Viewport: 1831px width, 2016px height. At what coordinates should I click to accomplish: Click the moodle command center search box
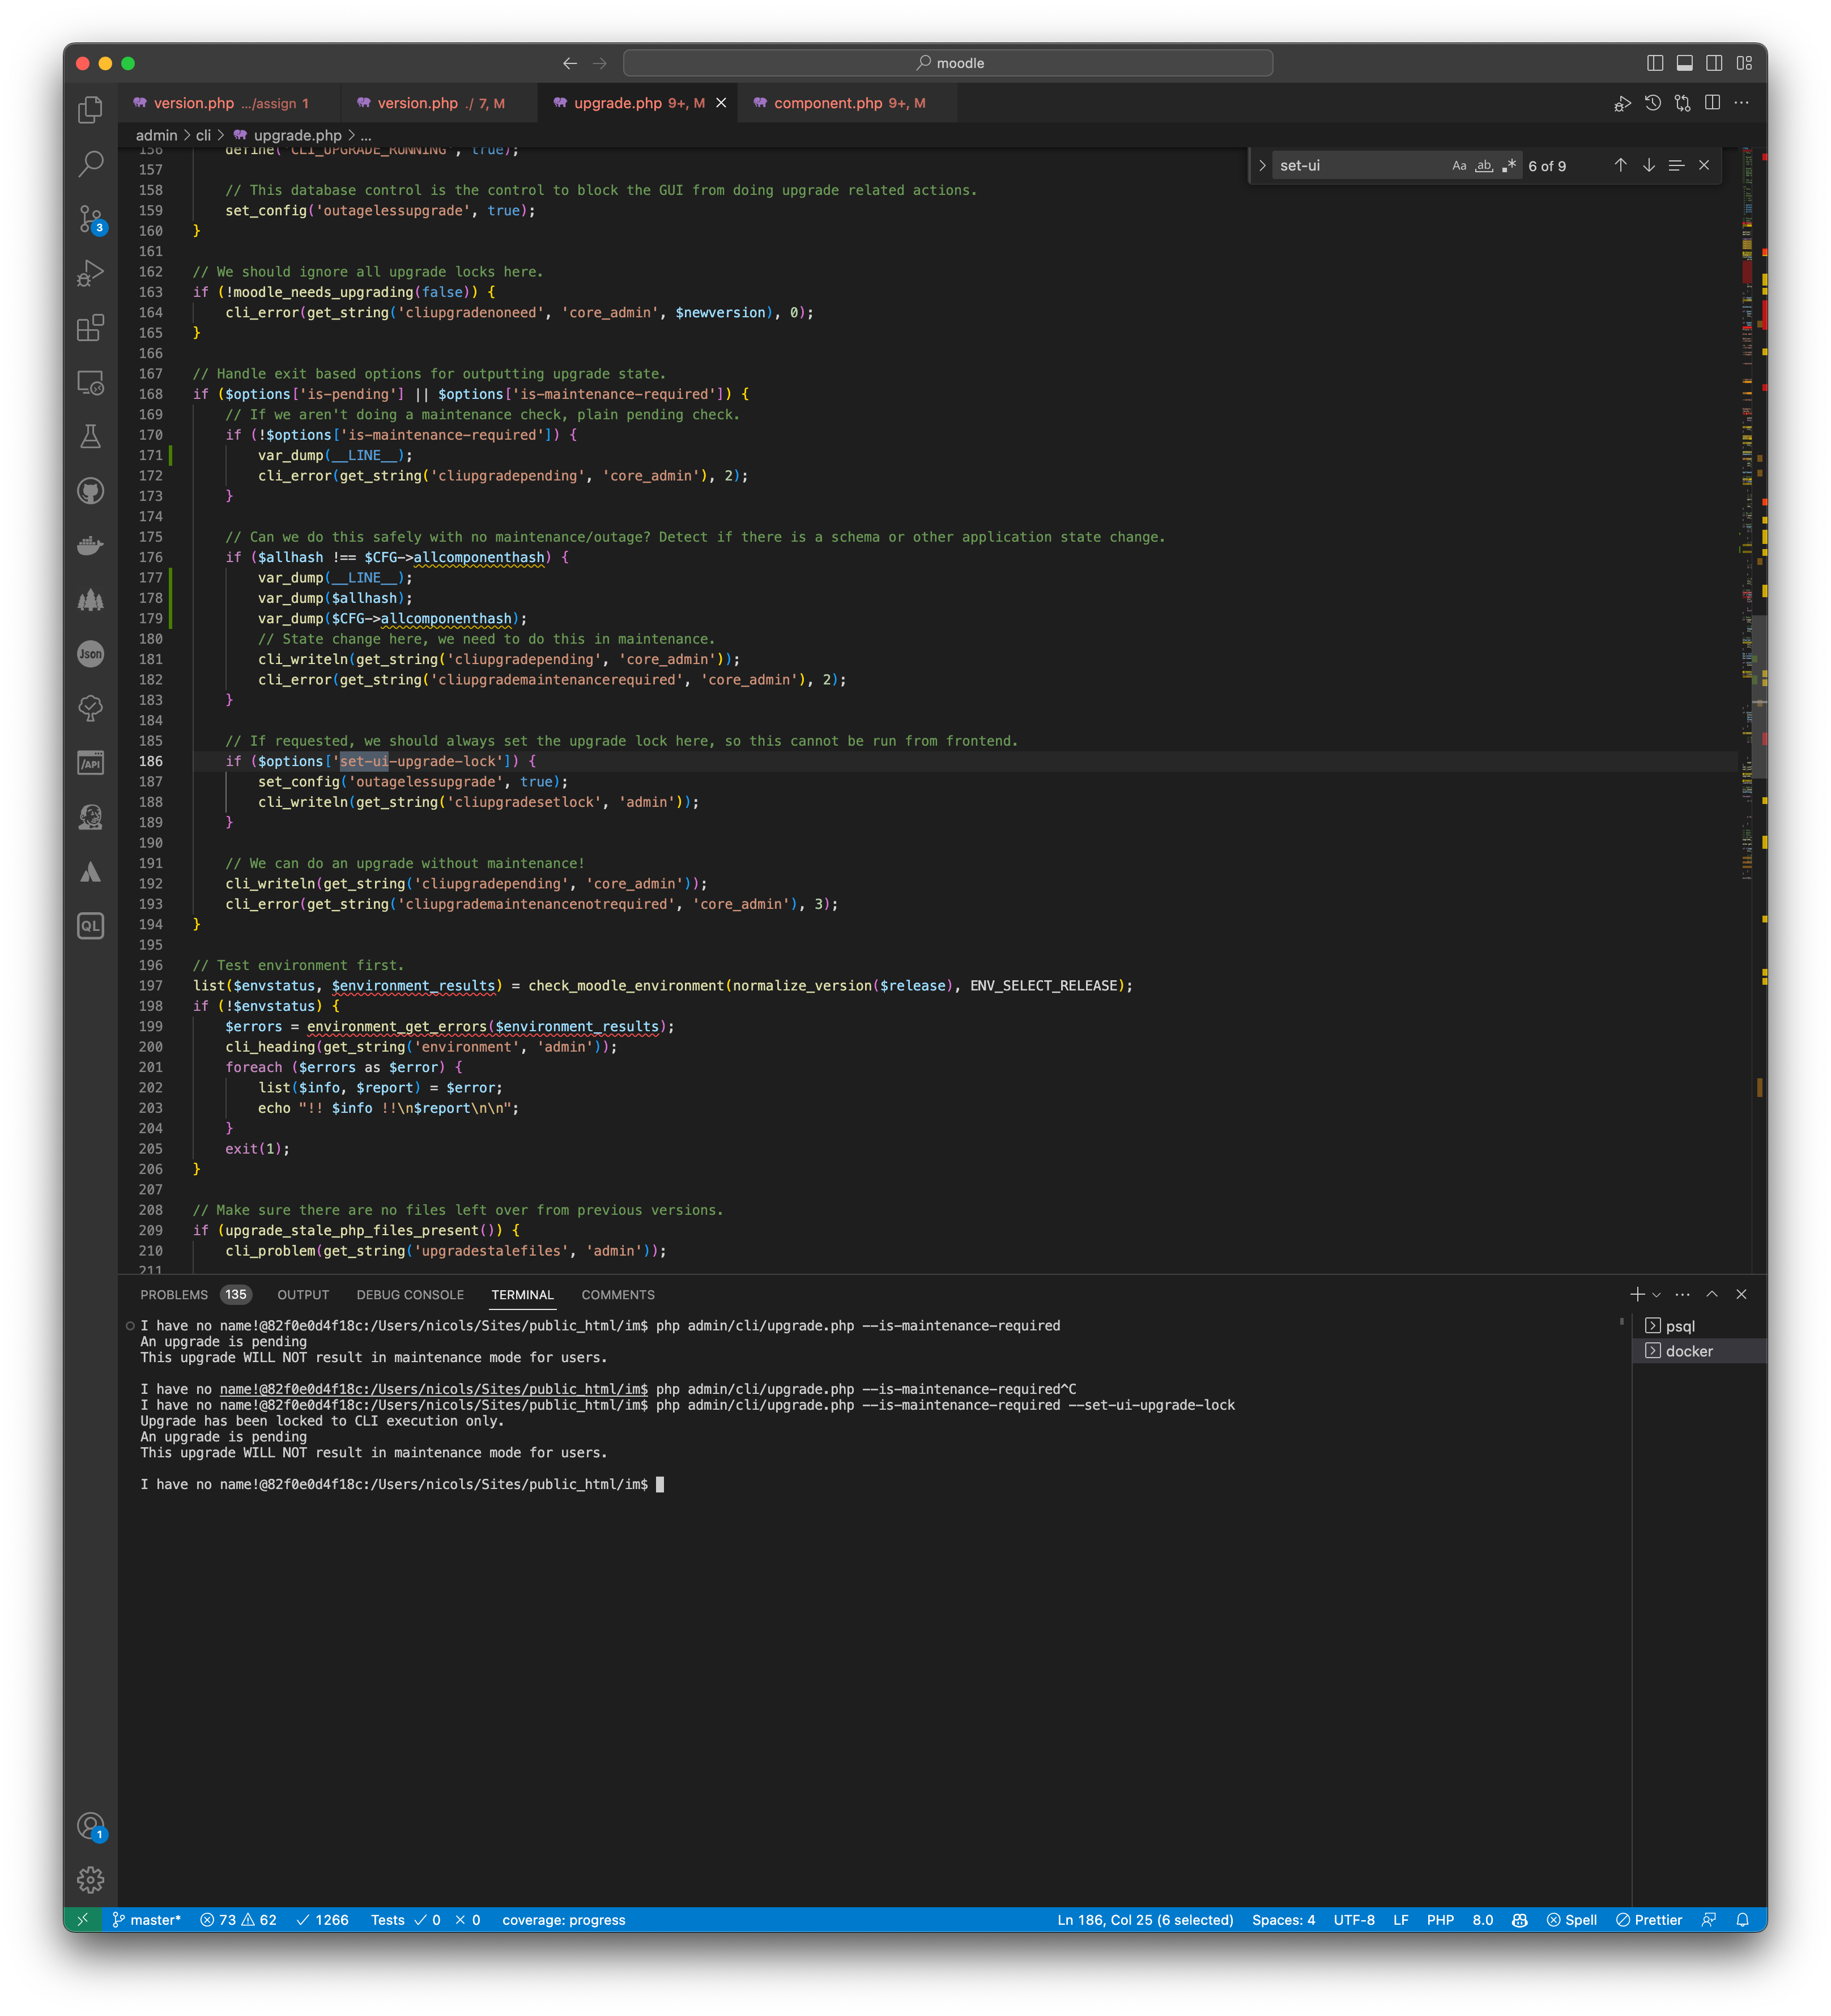[x=948, y=63]
